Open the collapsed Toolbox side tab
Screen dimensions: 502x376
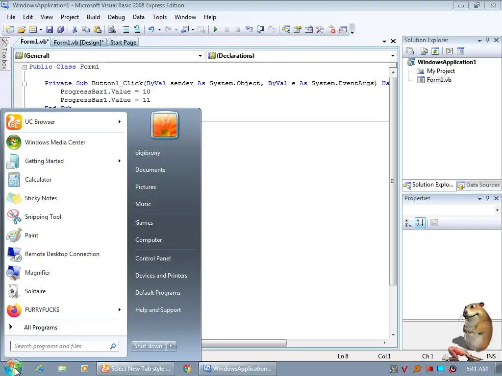coord(5,54)
